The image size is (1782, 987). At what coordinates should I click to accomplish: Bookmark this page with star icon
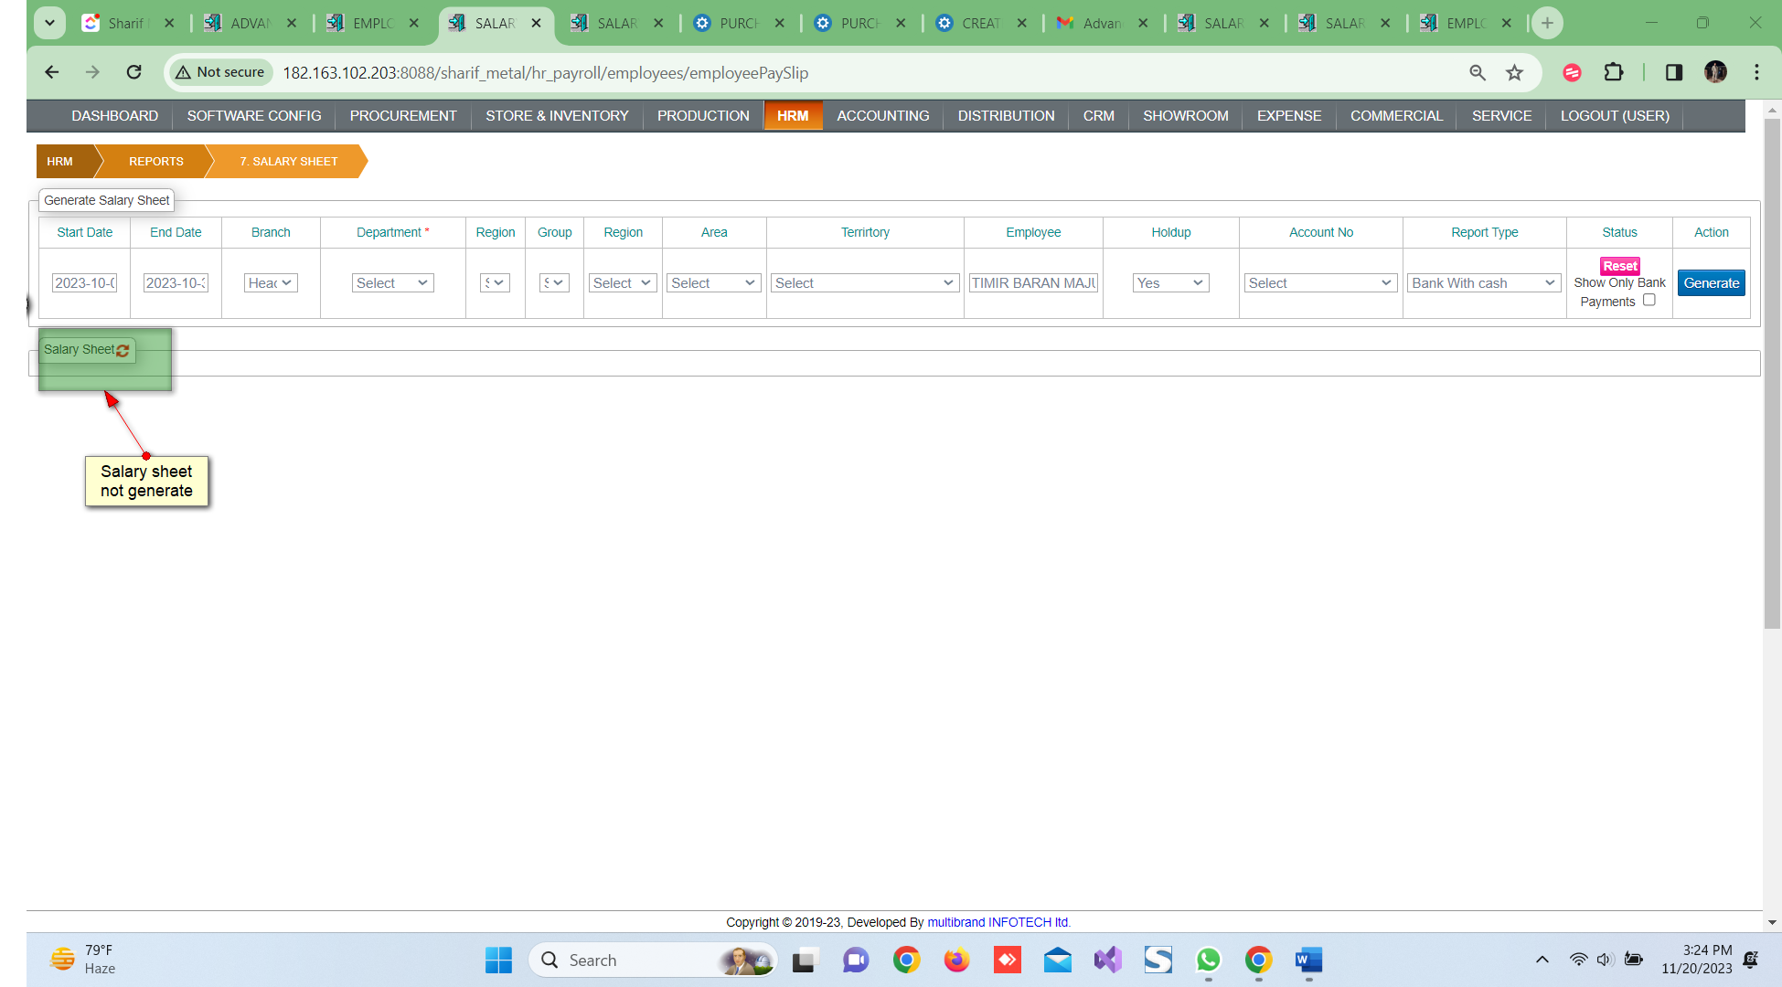1515,72
